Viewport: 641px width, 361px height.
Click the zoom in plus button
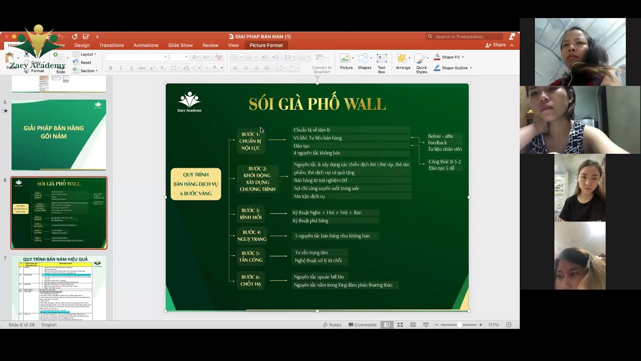coord(481,325)
